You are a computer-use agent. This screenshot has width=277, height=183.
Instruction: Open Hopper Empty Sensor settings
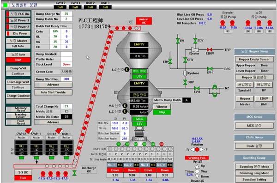pos(254,59)
